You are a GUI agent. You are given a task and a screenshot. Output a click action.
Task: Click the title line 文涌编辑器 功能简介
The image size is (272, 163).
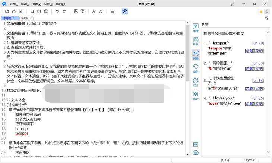[32, 23]
